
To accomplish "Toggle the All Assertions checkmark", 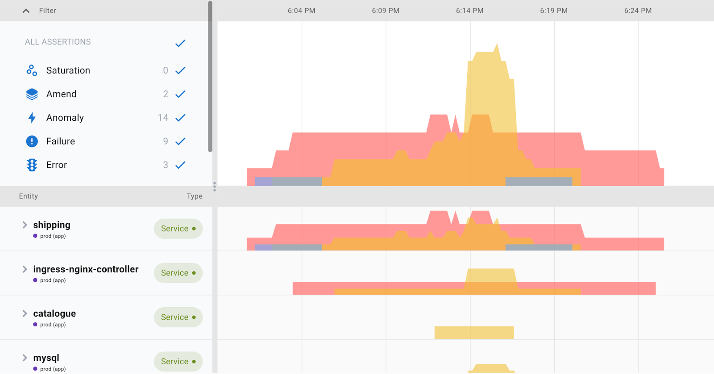I will point(180,43).
